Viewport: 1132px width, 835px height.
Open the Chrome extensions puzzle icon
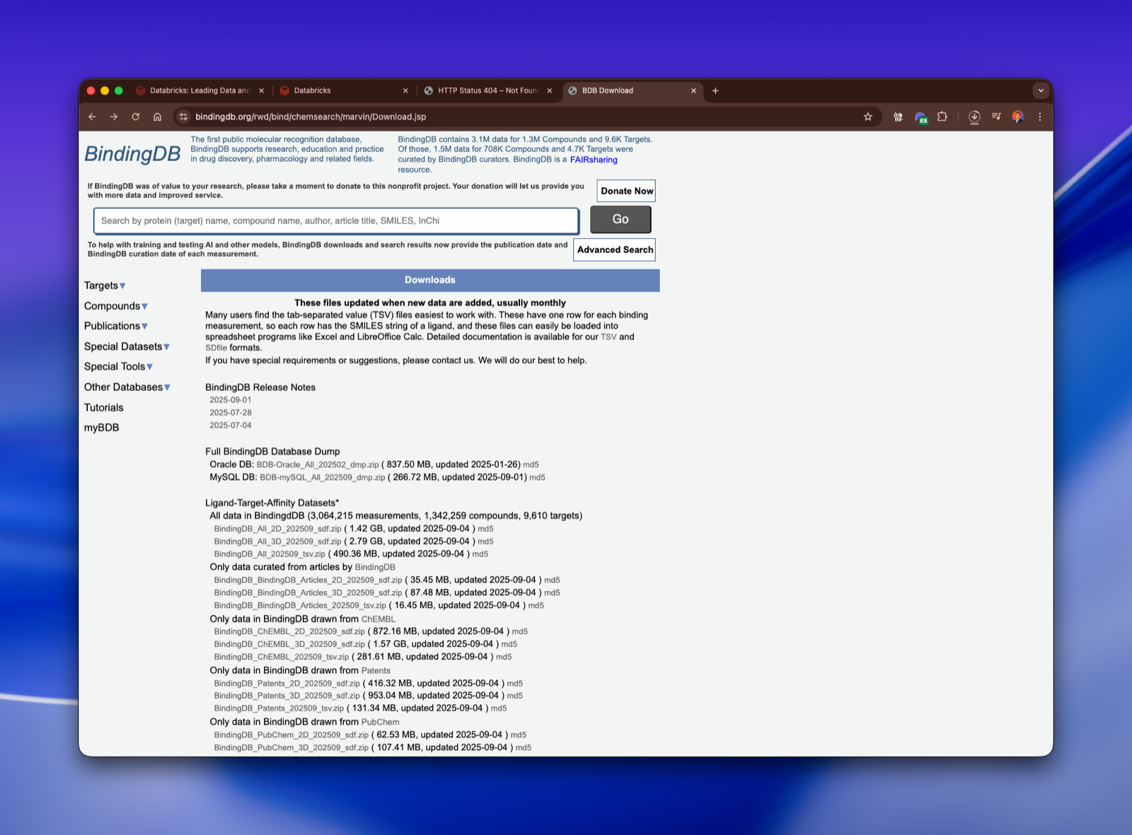click(x=942, y=117)
